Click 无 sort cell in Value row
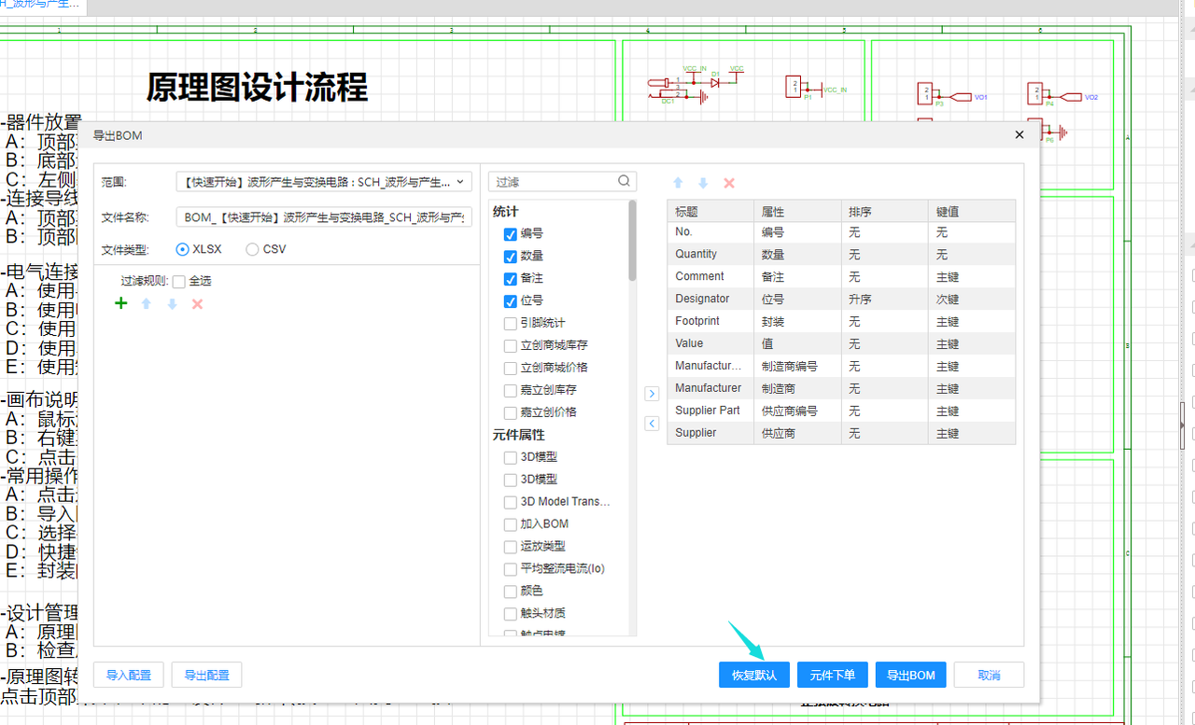The width and height of the screenshot is (1195, 725). 884,343
